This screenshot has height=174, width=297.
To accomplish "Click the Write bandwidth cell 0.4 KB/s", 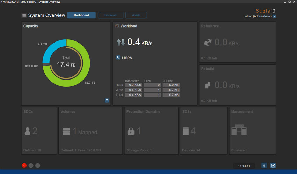I will (133, 90).
